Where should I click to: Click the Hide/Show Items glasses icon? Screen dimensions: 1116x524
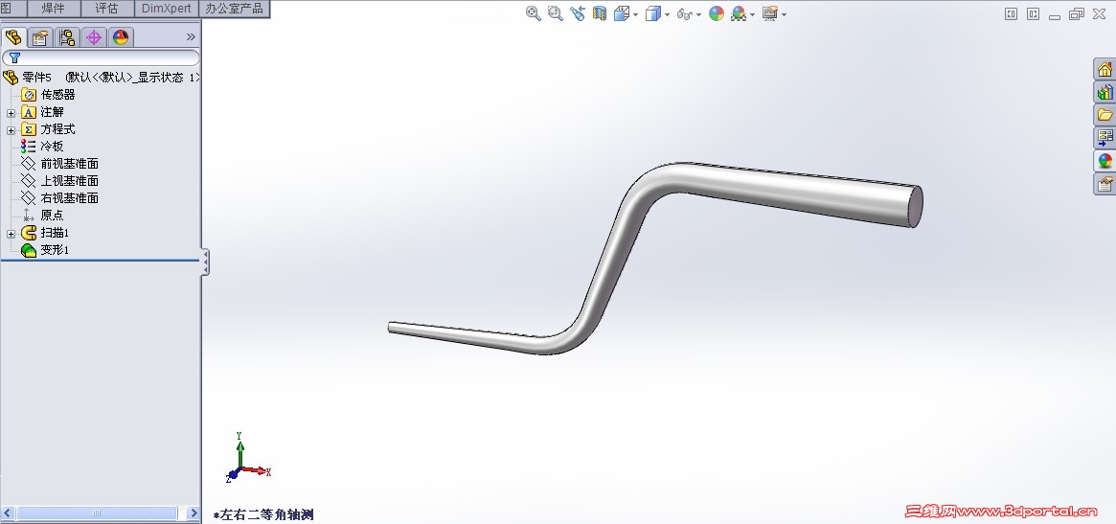tap(684, 13)
